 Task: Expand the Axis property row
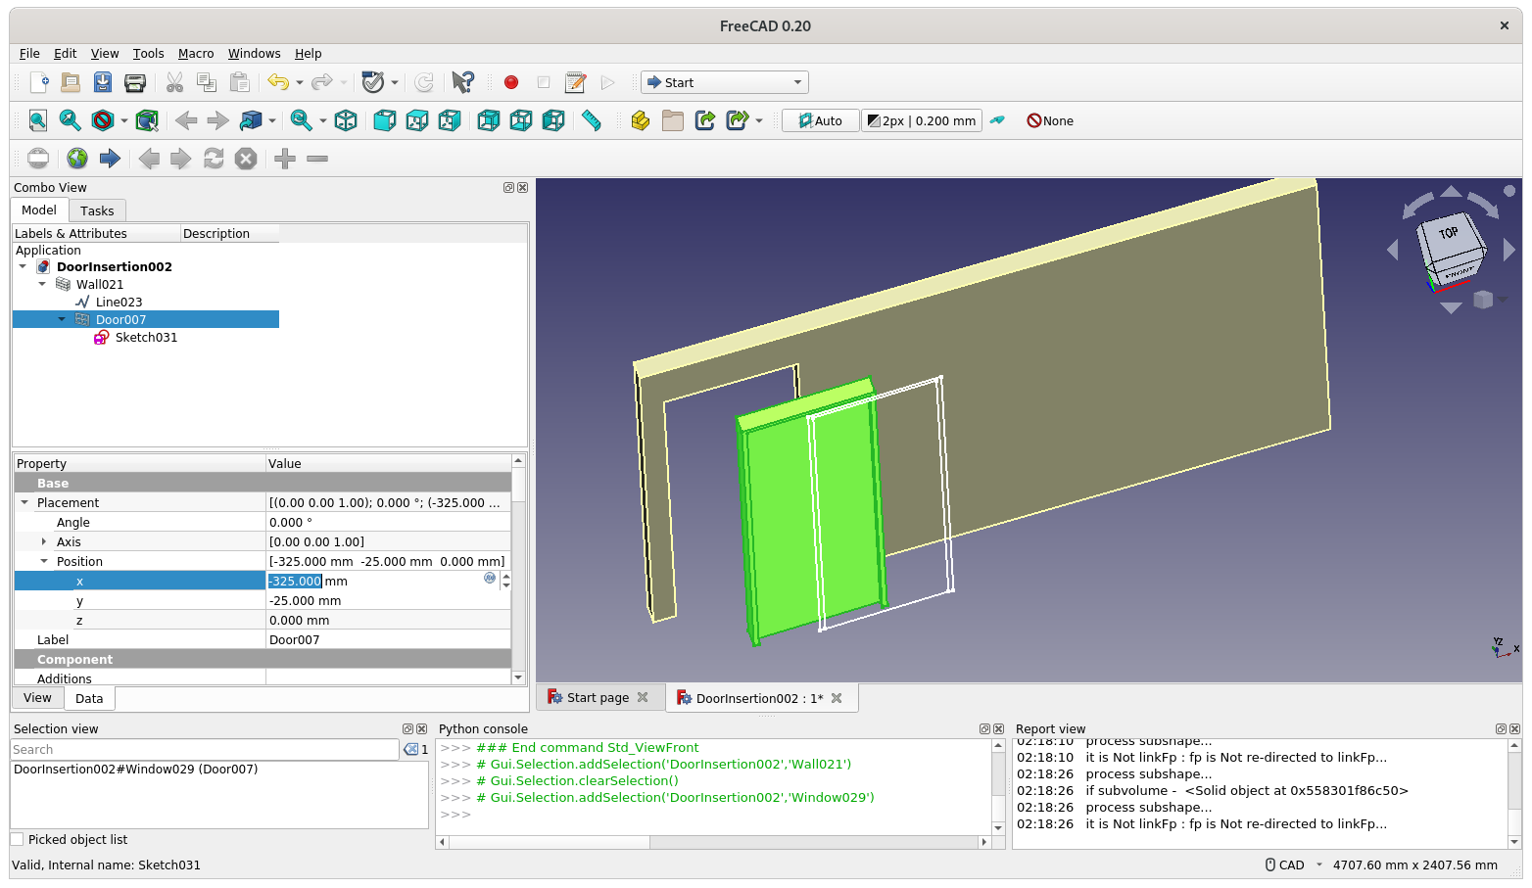coord(43,541)
